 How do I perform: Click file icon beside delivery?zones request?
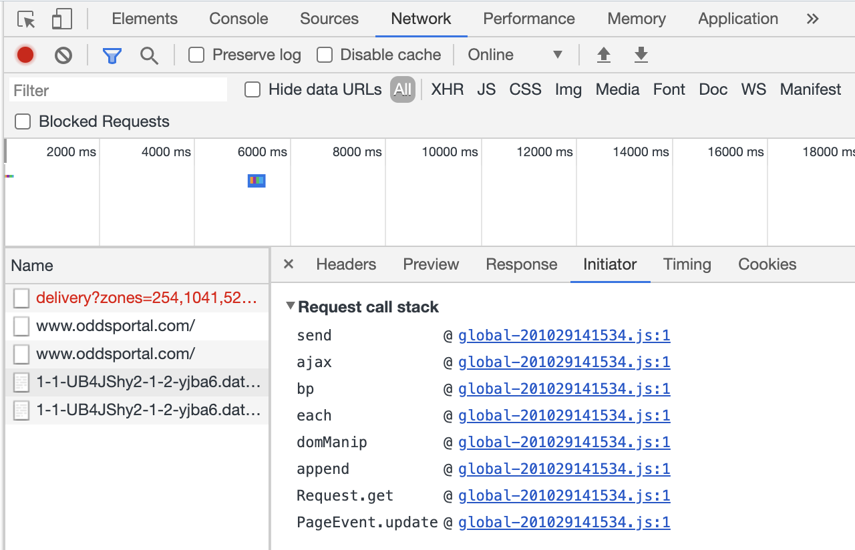21,298
